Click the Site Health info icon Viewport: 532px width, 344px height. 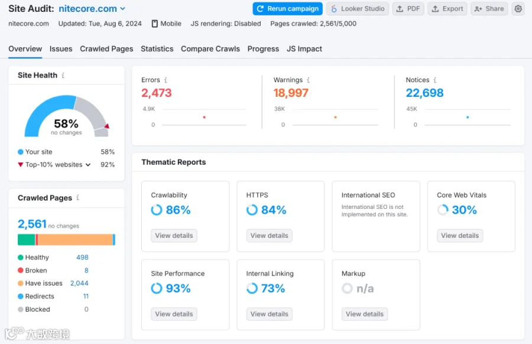[63, 75]
